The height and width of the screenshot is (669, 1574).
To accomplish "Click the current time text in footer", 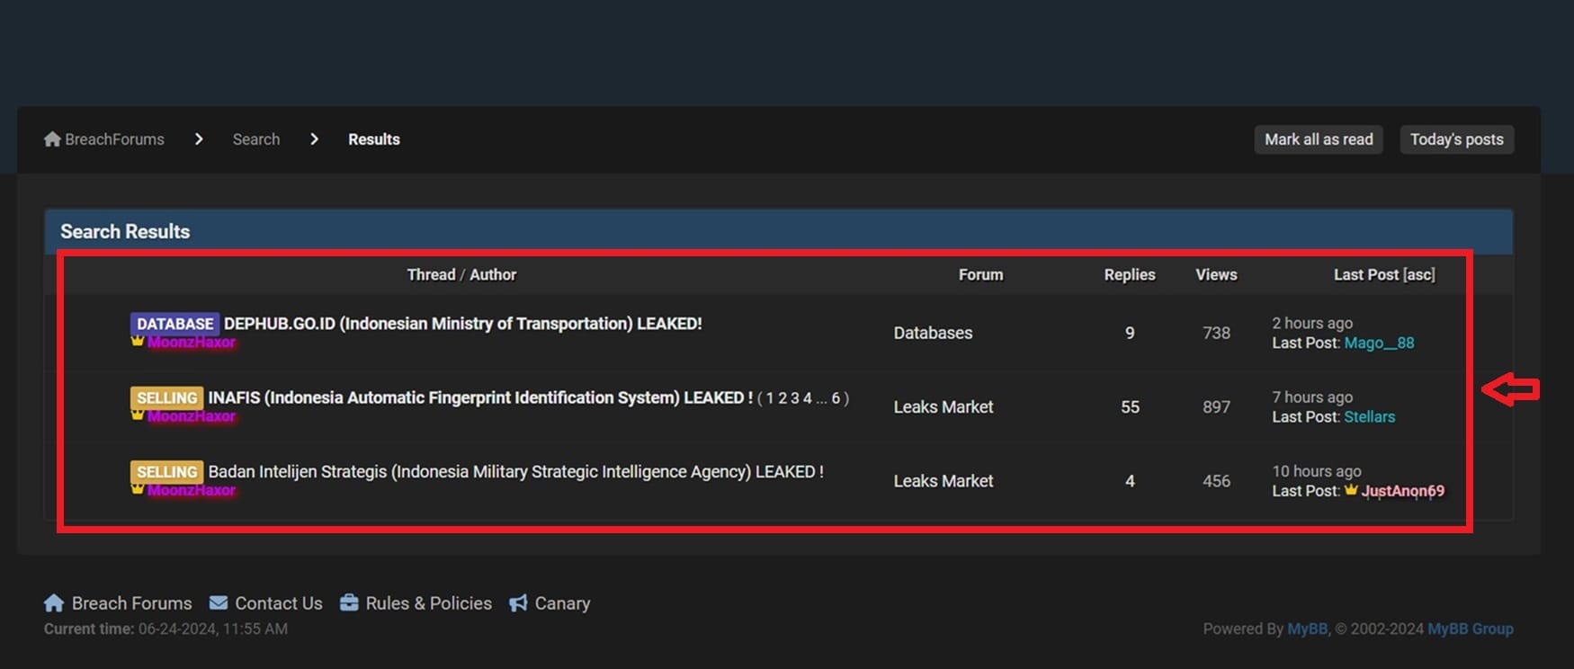I will pyautogui.click(x=165, y=629).
